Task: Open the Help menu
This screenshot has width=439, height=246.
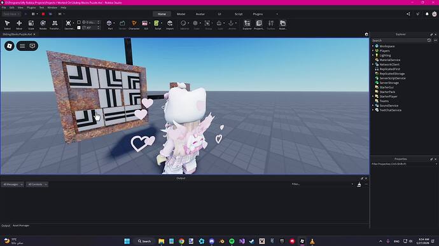Action: (x=64, y=8)
